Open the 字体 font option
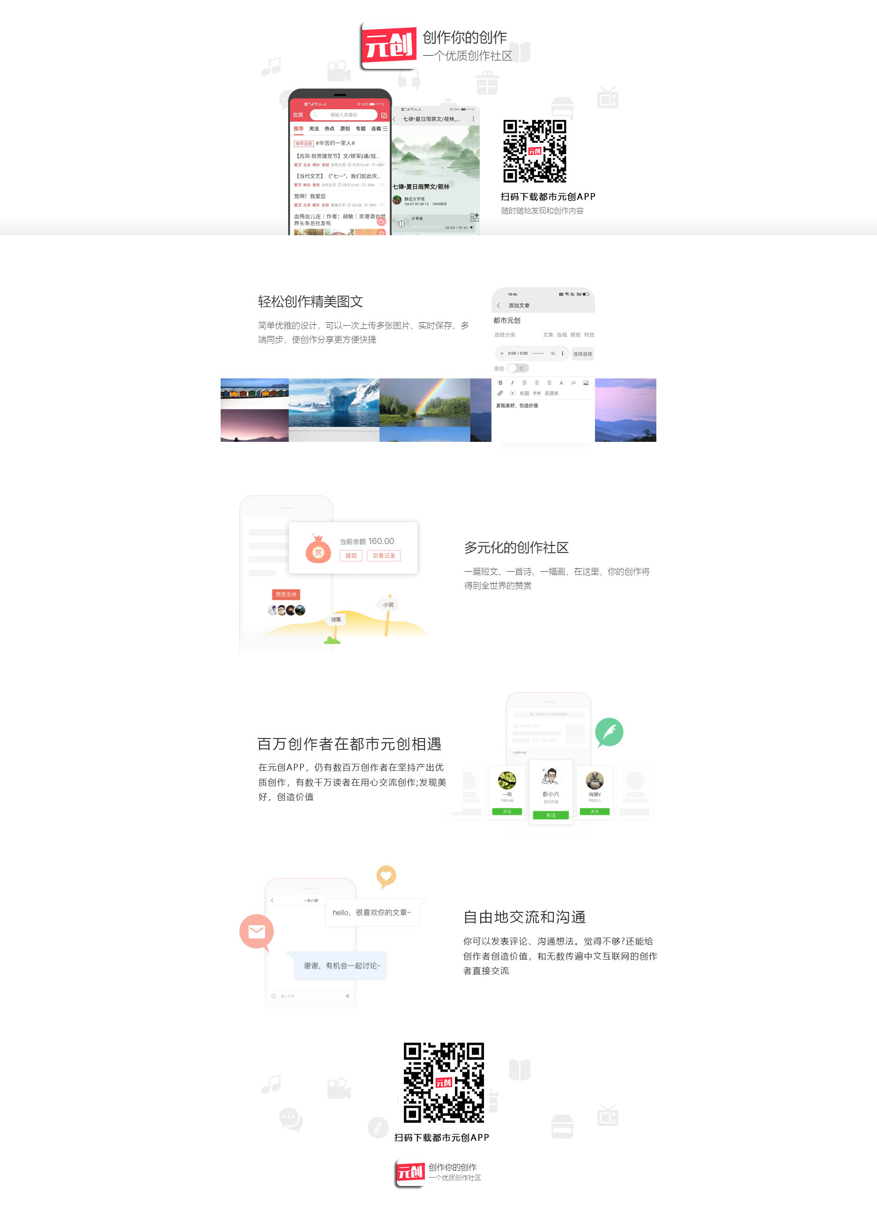 (537, 394)
